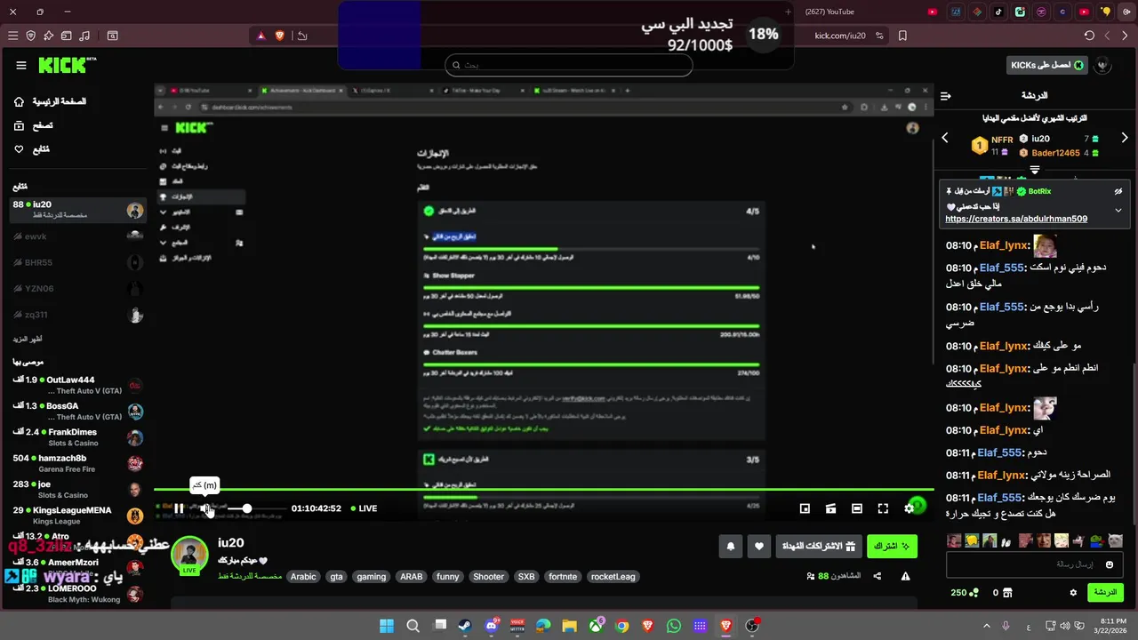Image resolution: width=1138 pixels, height=640 pixels.
Task: Go to the home page sidebar item
Action: click(x=51, y=101)
